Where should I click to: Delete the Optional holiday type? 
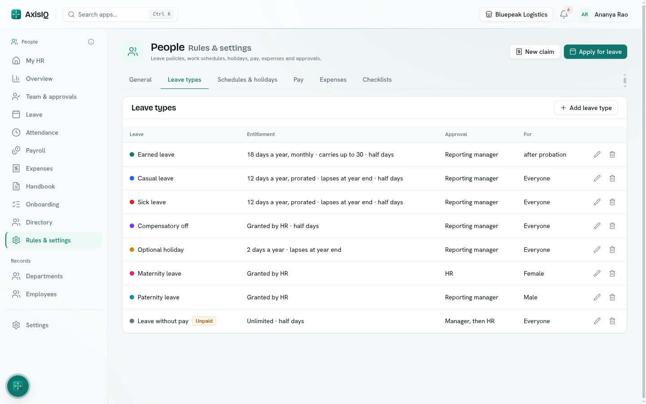click(612, 250)
